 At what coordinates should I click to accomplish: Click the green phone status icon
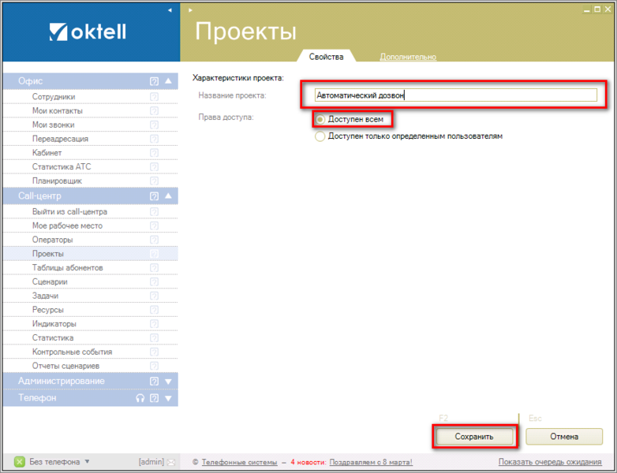tap(20, 462)
